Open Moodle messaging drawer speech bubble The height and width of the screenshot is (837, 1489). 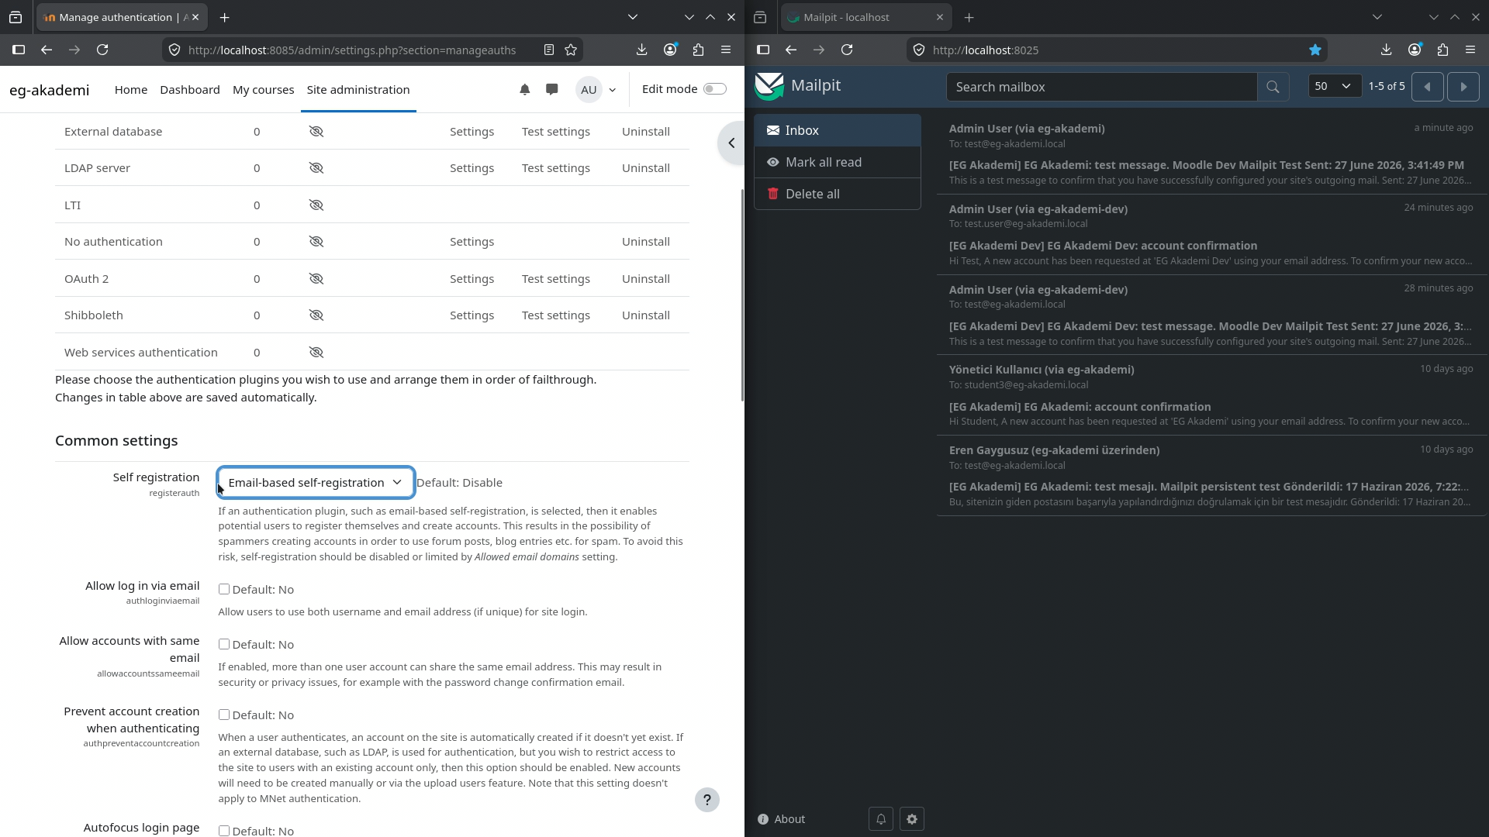click(x=552, y=90)
